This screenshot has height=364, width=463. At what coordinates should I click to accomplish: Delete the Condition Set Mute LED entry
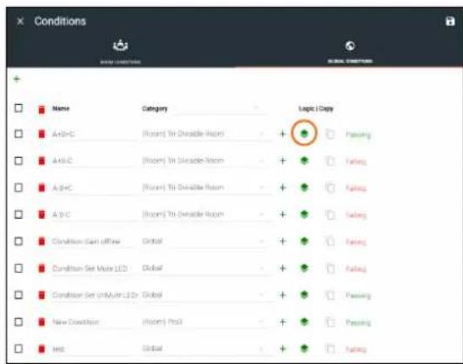[41, 268]
